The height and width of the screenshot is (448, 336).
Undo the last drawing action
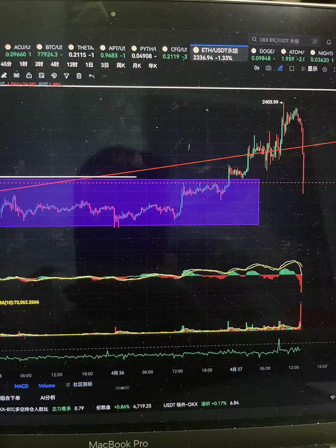point(92,76)
